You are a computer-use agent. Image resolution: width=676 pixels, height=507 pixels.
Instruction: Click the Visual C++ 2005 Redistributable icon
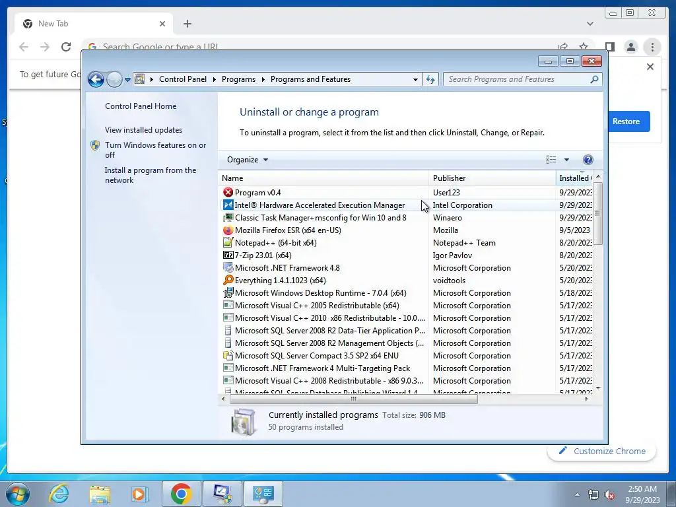(x=228, y=305)
